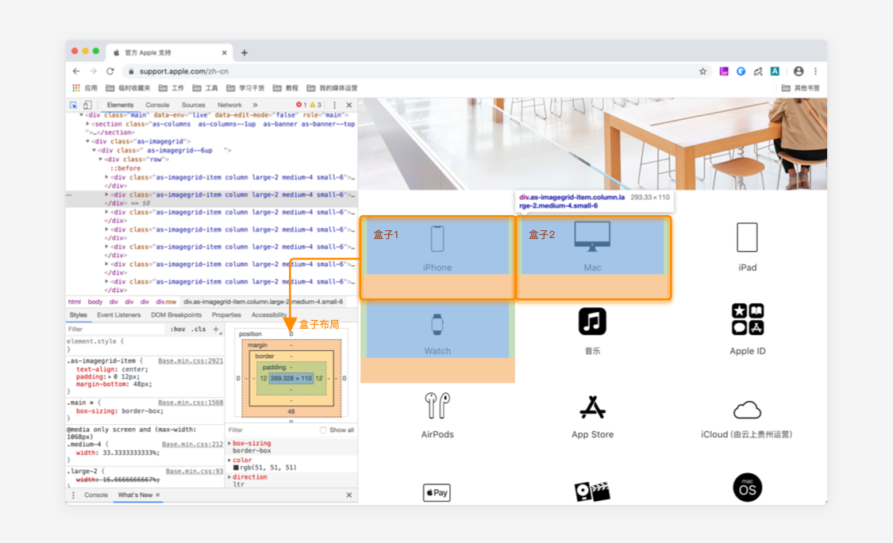
Task: Bookmark page with the star icon
Action: (702, 71)
